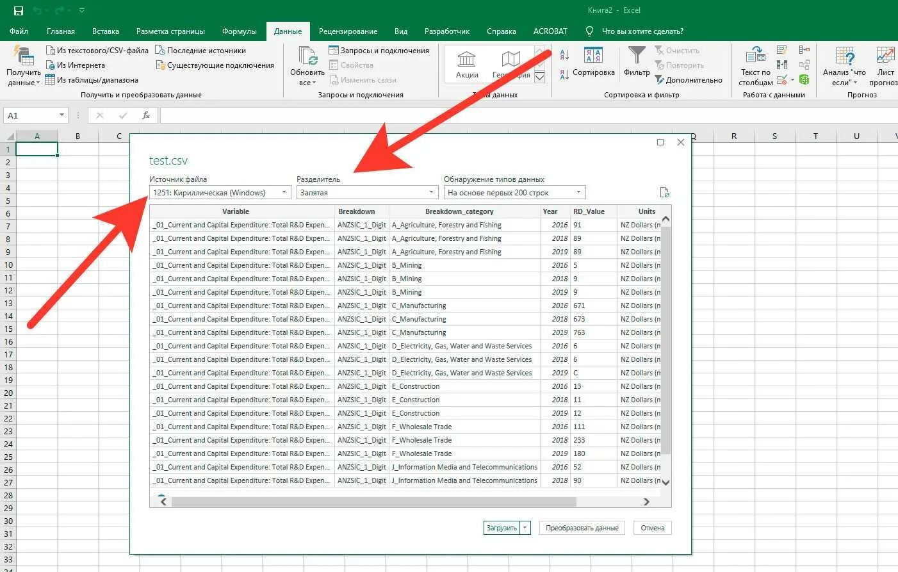Select Из таблицы/диапазона source
The height and width of the screenshot is (572, 898).
(92, 80)
